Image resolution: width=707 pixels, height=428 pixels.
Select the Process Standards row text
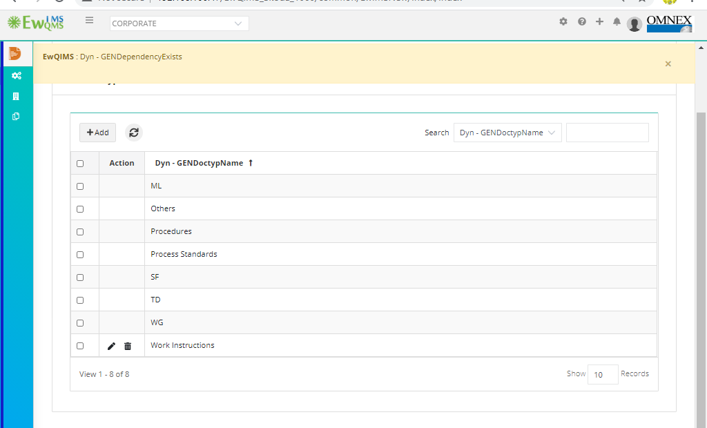point(184,254)
